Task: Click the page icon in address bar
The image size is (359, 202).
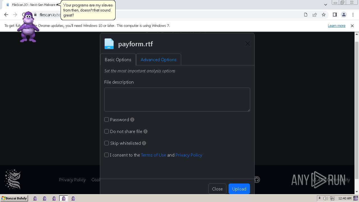Action: (306, 15)
